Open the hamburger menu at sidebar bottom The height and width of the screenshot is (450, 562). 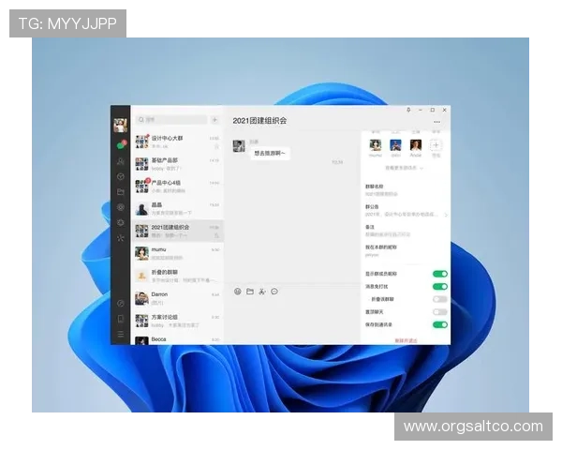(x=120, y=335)
